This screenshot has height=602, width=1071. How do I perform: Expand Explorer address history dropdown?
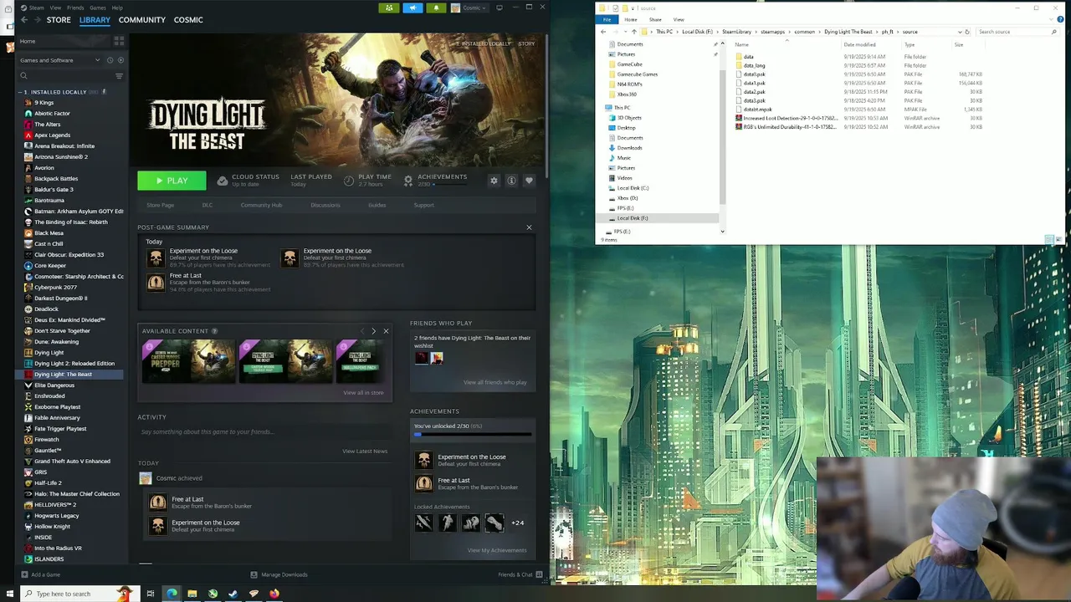click(x=959, y=32)
